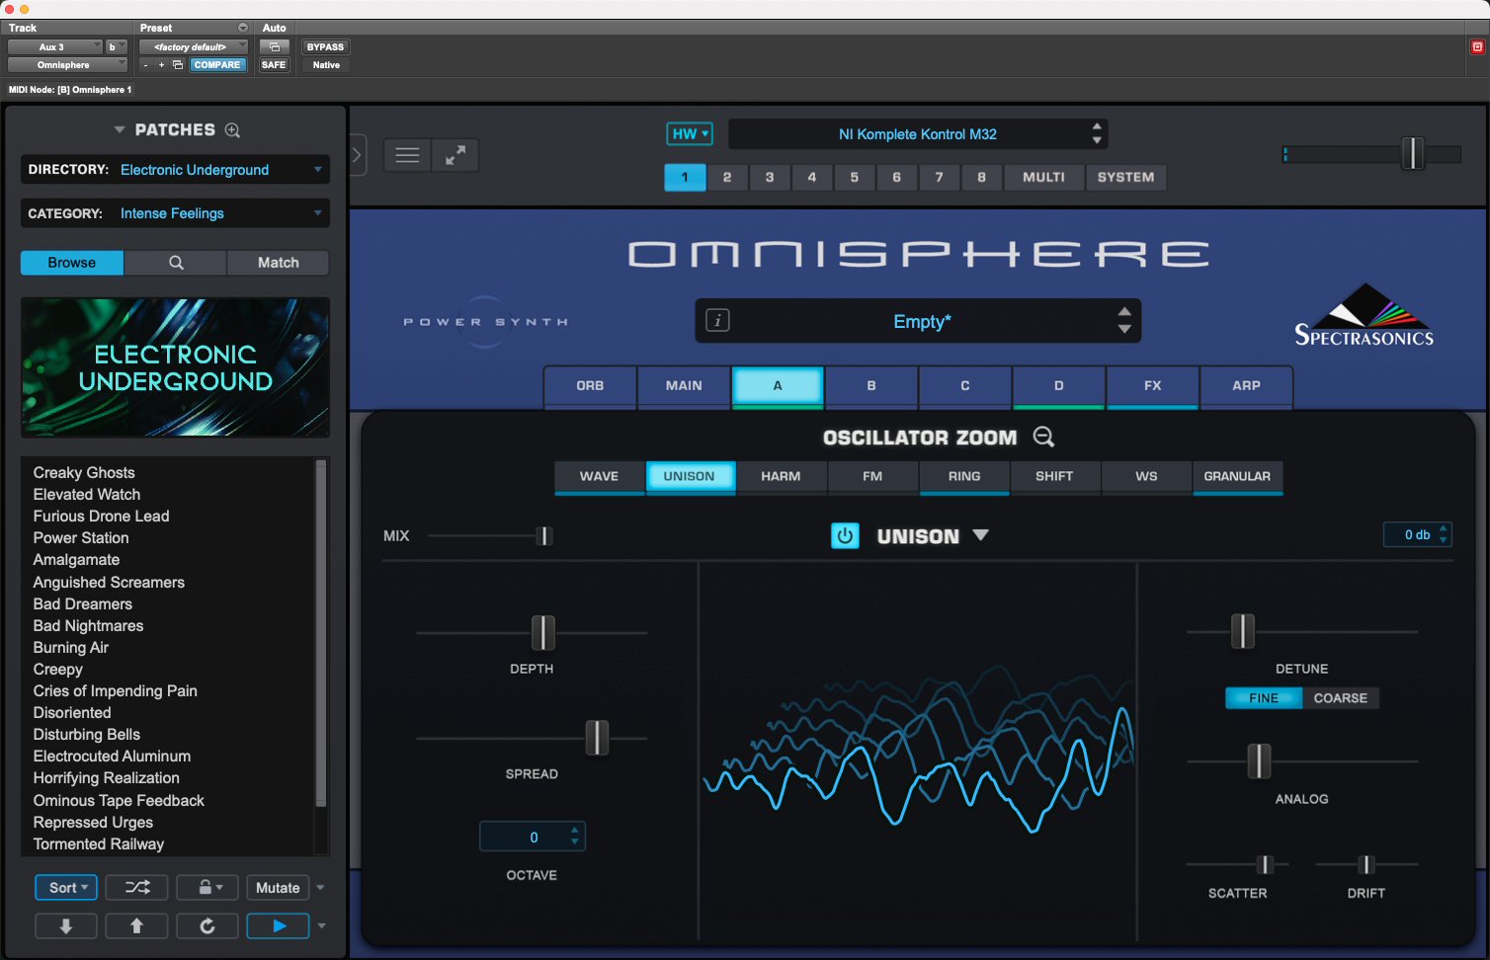Click the Mutate button
Image resolution: width=1490 pixels, height=960 pixels.
[x=278, y=887]
